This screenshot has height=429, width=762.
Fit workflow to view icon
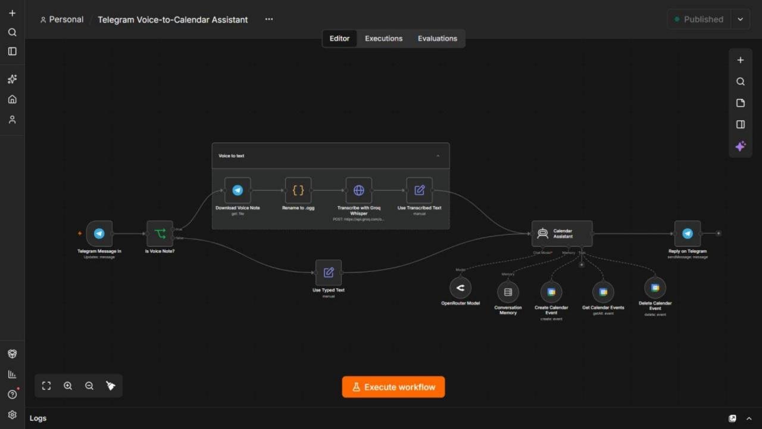click(46, 386)
